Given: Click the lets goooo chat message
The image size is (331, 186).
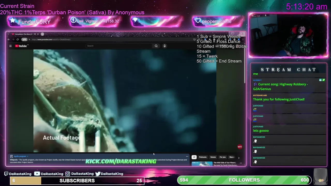Looking at the screenshot, I should pos(261,130).
